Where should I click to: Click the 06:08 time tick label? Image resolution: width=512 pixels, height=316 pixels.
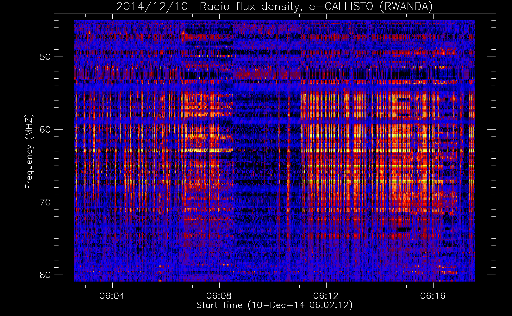point(219,296)
